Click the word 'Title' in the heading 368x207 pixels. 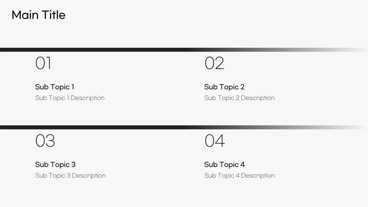53,15
